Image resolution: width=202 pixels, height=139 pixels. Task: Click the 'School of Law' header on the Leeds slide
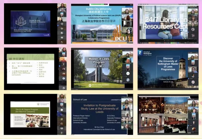tap(80, 100)
